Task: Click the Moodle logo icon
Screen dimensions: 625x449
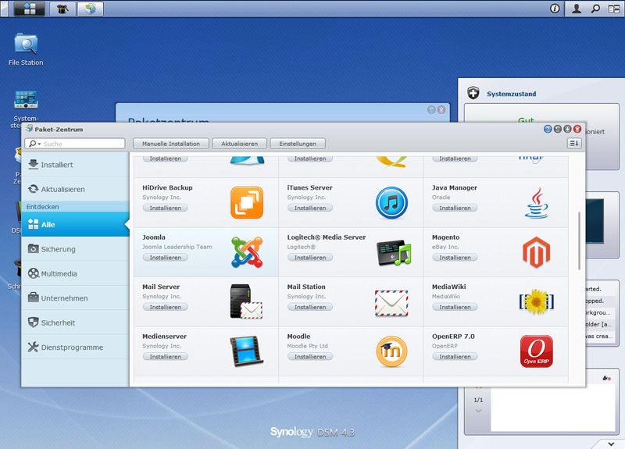Action: [391, 351]
